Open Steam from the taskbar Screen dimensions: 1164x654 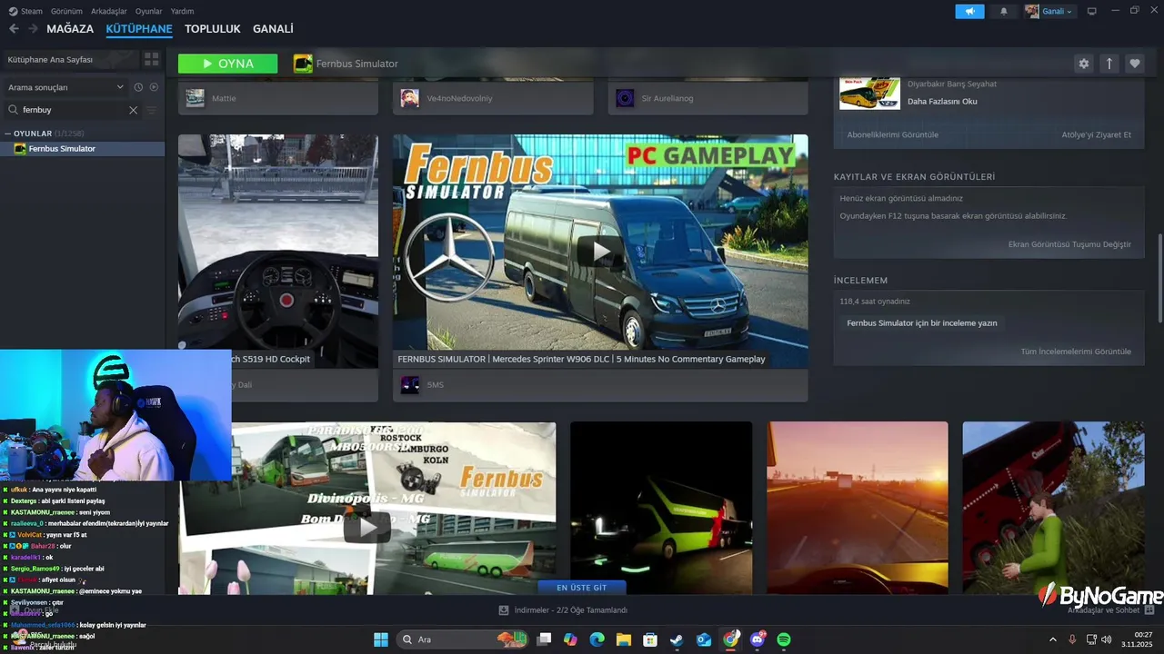click(677, 639)
